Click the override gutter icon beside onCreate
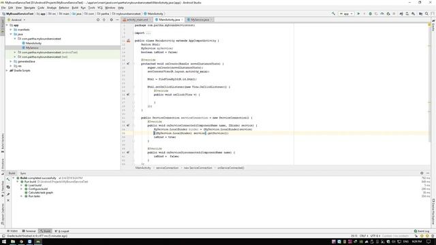The image size is (436, 245). pos(128,63)
